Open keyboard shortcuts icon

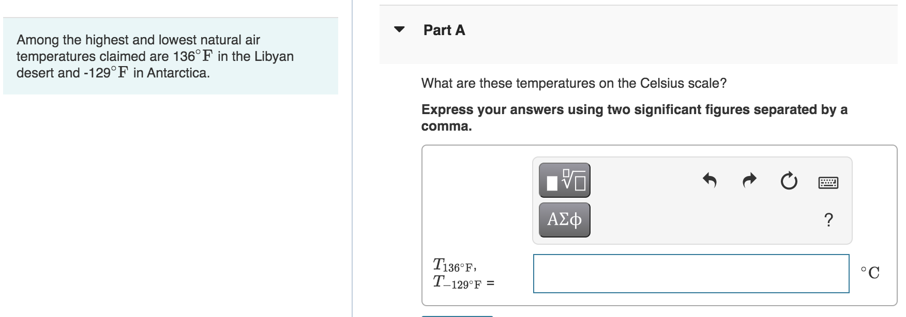pos(828,182)
